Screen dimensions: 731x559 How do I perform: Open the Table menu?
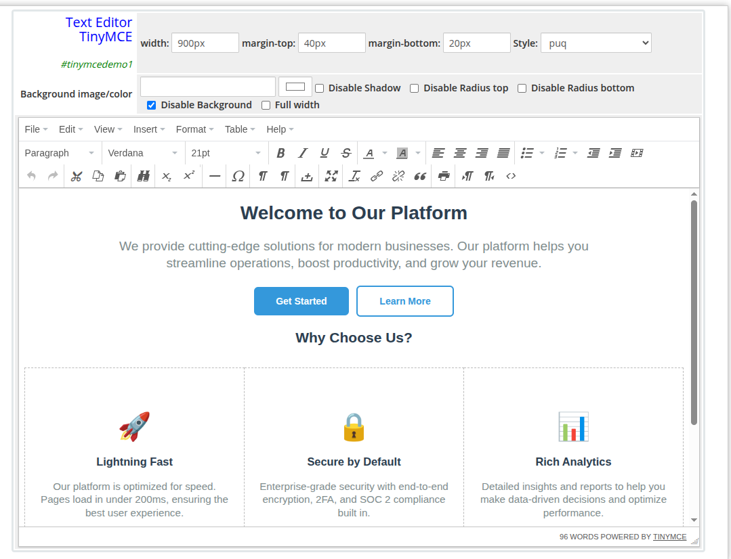click(x=236, y=129)
